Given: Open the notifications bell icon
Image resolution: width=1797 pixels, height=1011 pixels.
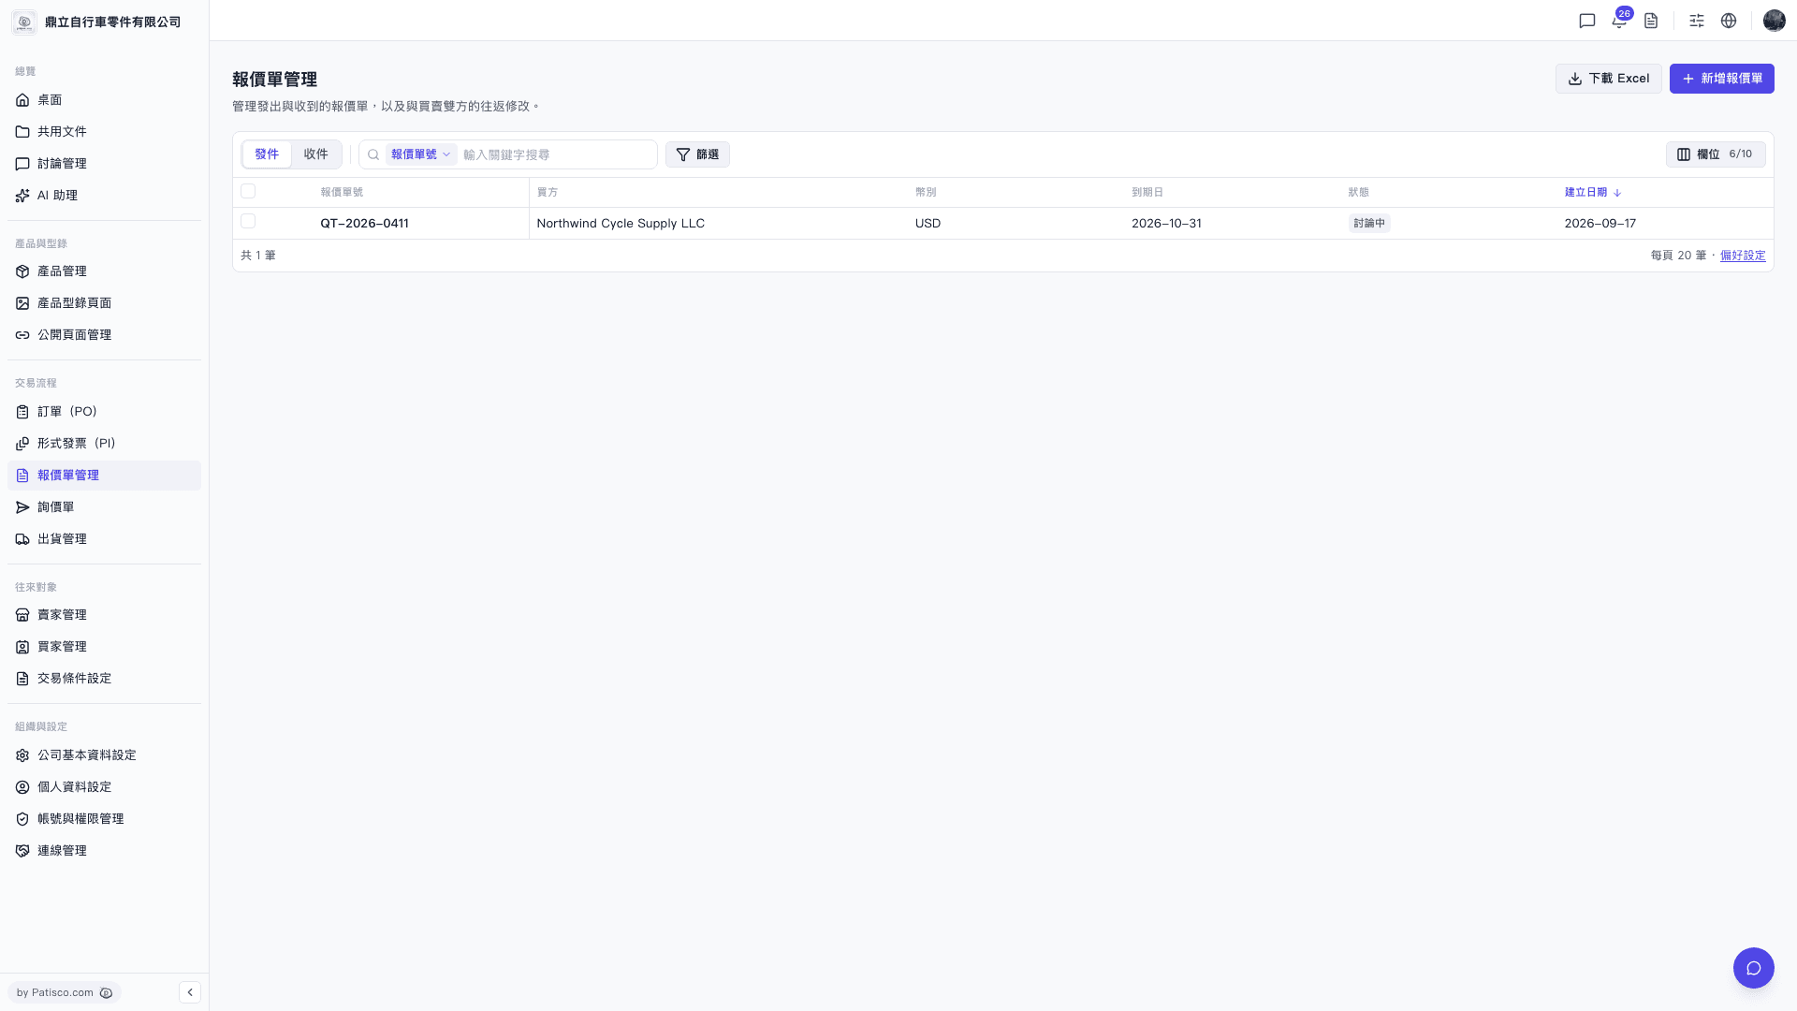Looking at the screenshot, I should (x=1619, y=21).
